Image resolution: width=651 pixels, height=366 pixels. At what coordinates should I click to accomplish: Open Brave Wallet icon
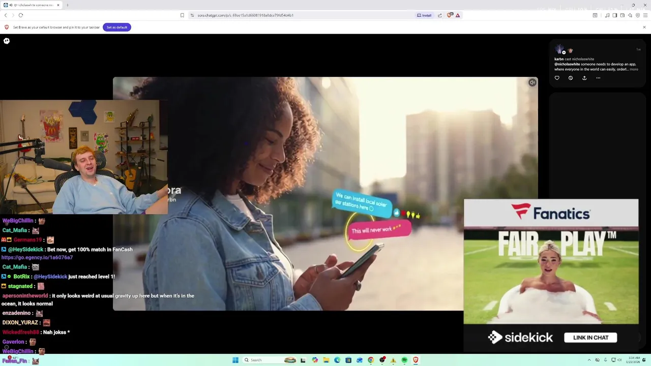(622, 15)
